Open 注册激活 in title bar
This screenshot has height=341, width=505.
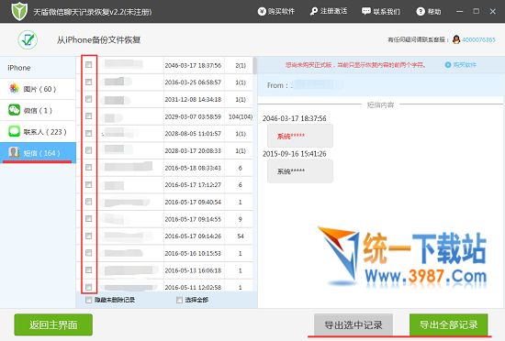[x=329, y=12]
